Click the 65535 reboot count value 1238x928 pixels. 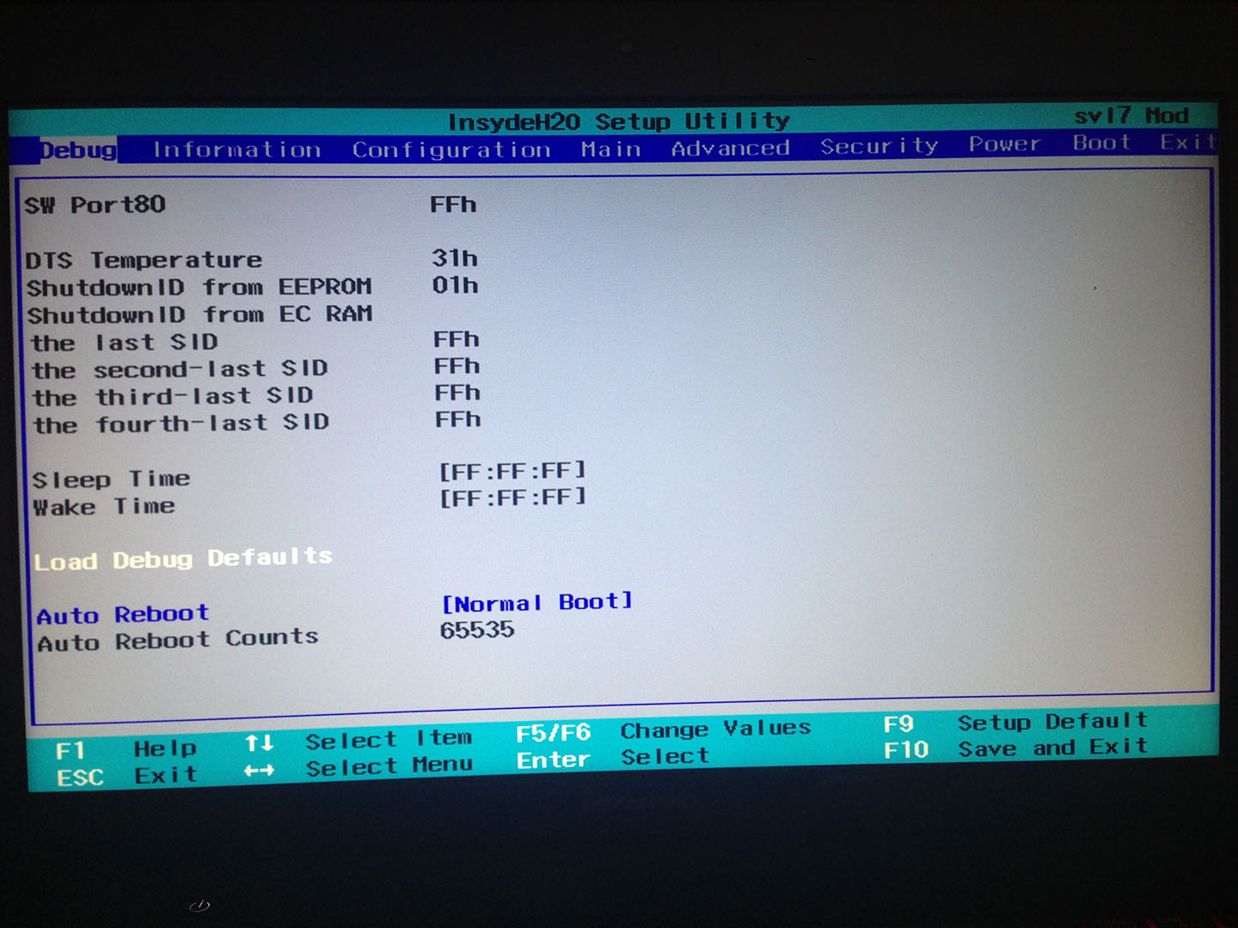(477, 630)
